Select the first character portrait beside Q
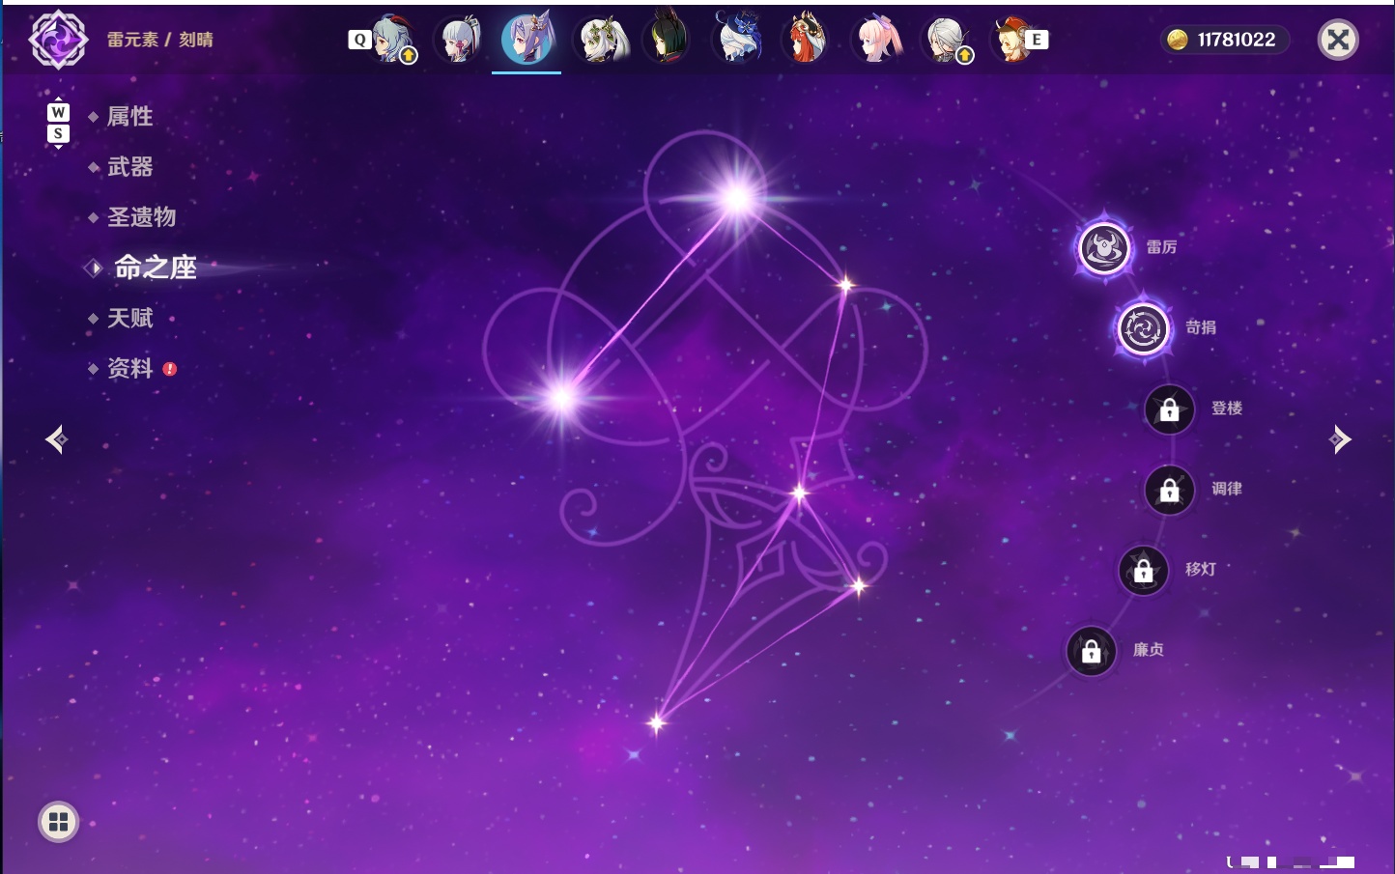Viewport: 1395px width, 874px height. 392,40
